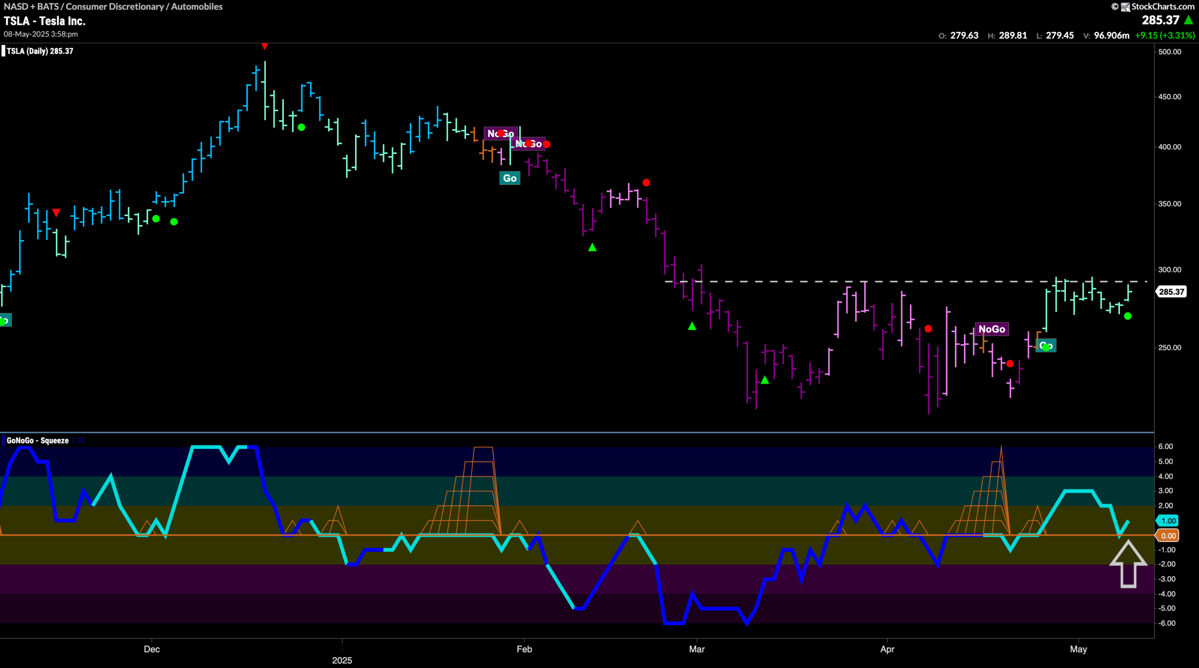Click the 1.00 squeeze value tag
Screen dimensions: 1199x668
click(1168, 521)
